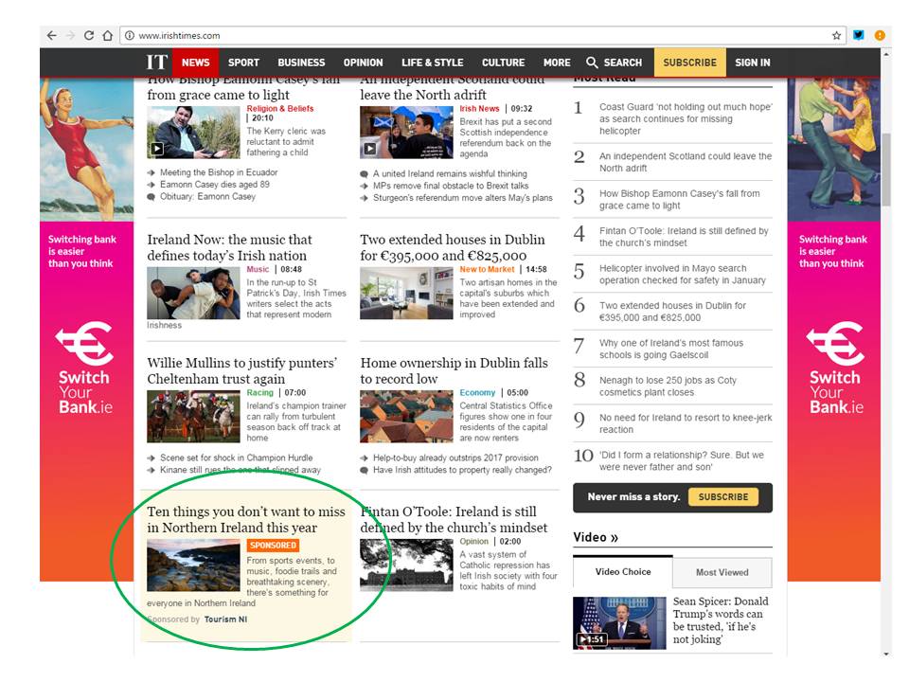
Task: Open most-read item 7 Gaelscoil story
Action: coord(671,350)
